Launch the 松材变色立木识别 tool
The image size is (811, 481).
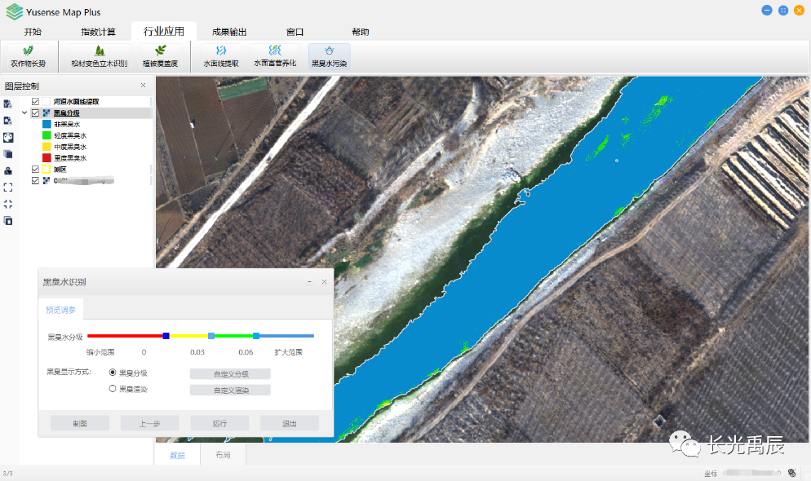(x=99, y=55)
